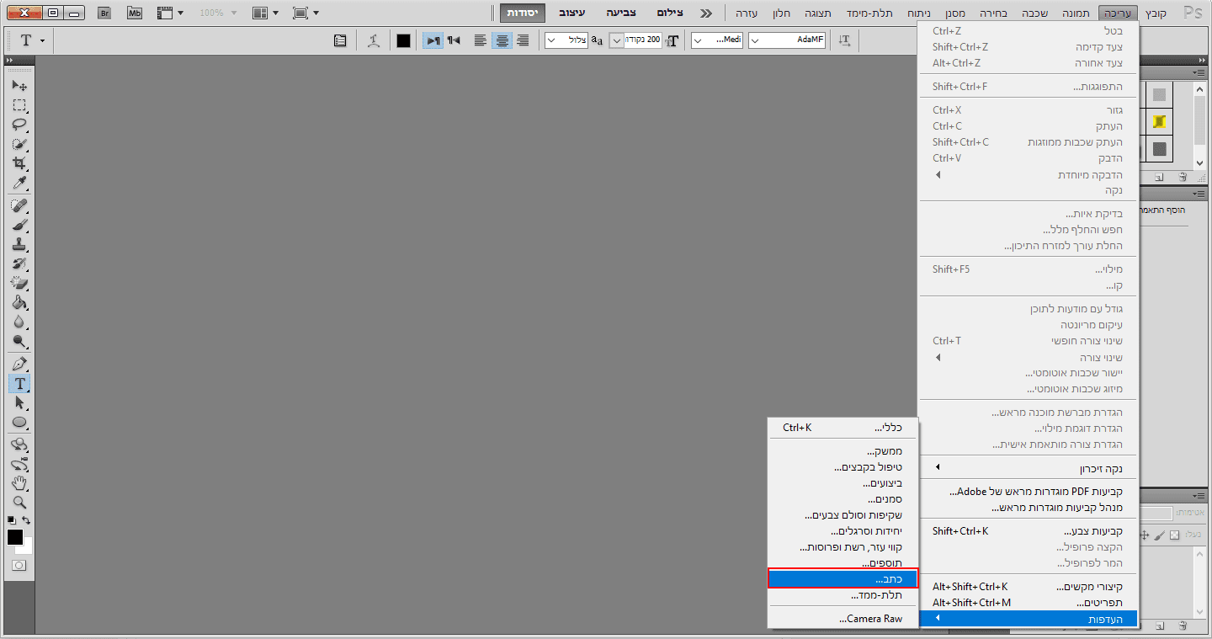
Task: Enable right-to-left text direction
Action: coord(454,40)
